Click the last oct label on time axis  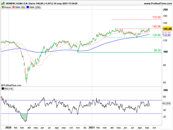tap(154, 128)
